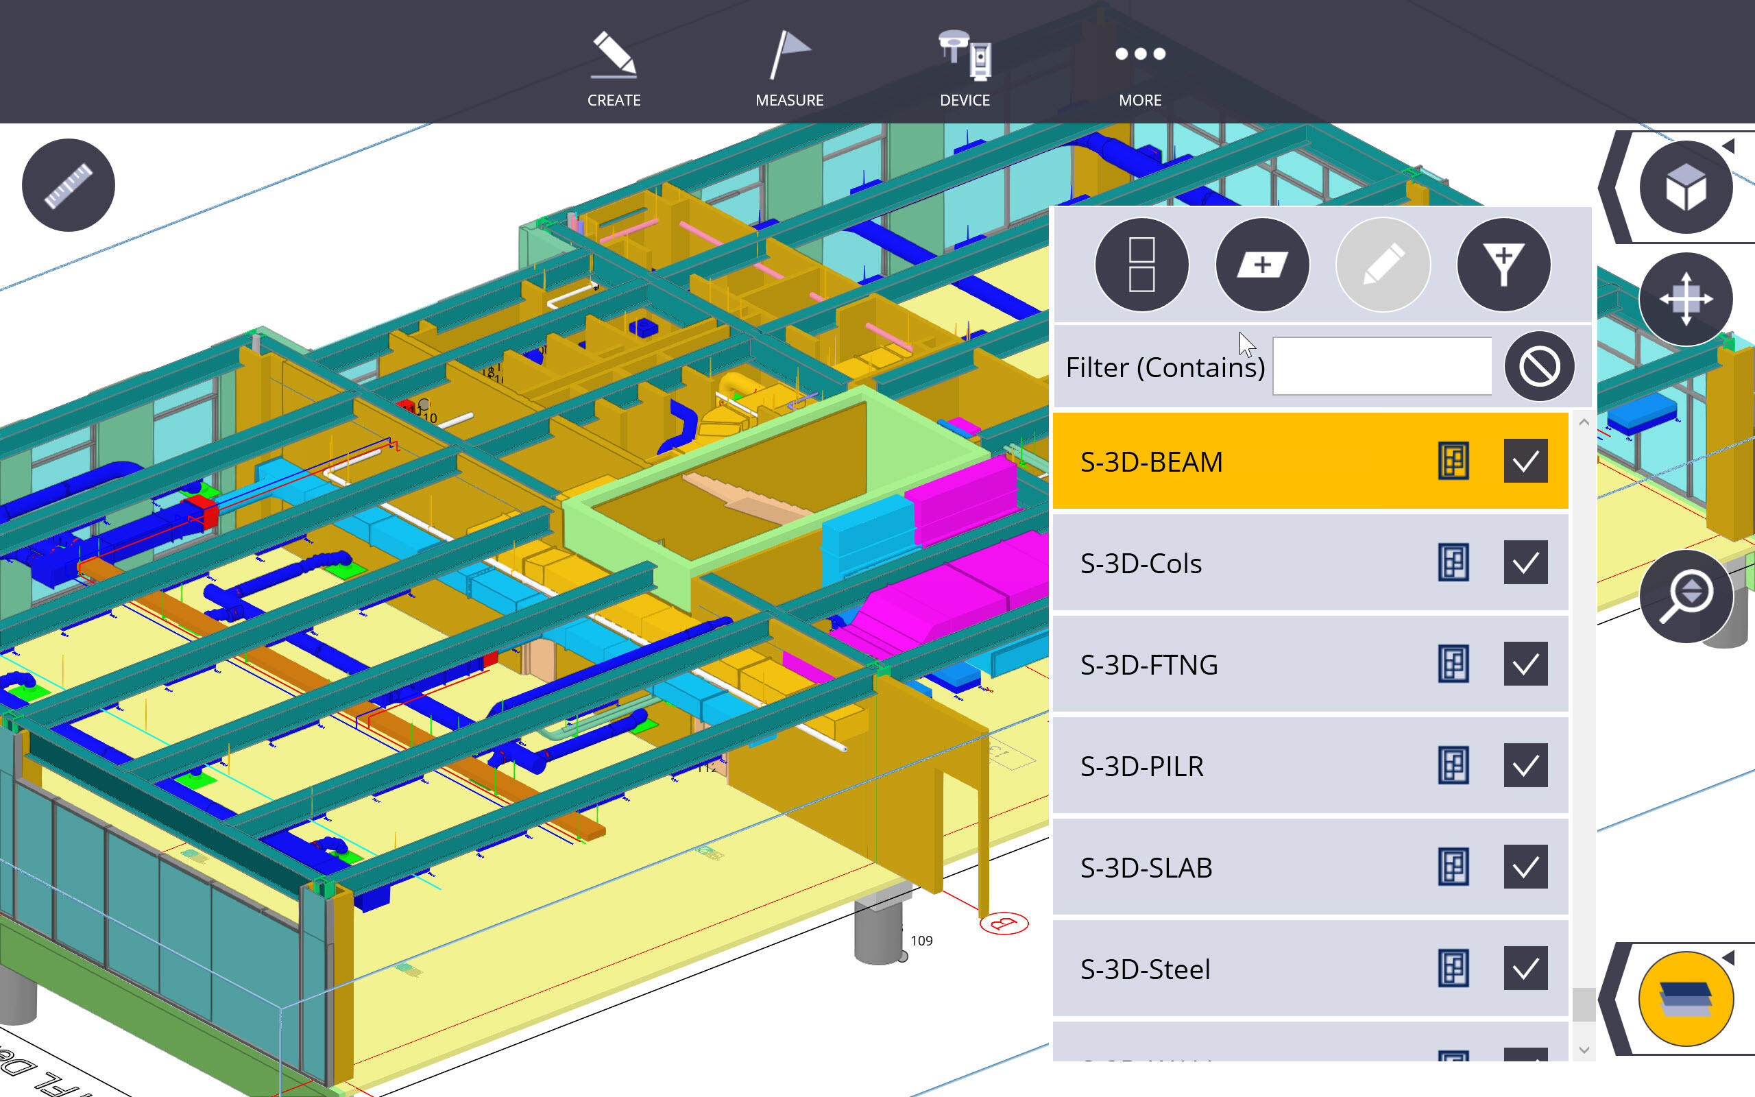Image resolution: width=1755 pixels, height=1097 pixels.
Task: Open the MEASURE menu
Action: (789, 69)
